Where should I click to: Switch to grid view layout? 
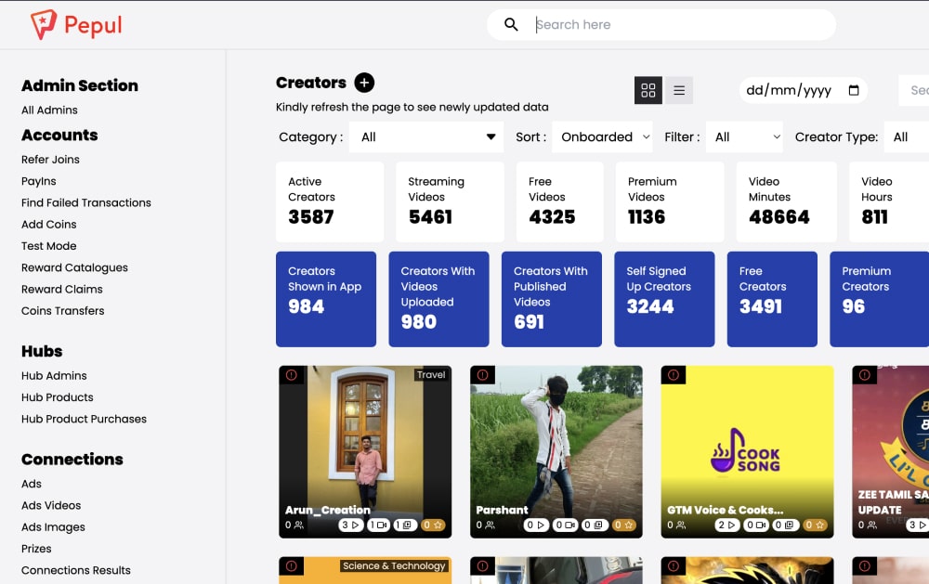(648, 90)
